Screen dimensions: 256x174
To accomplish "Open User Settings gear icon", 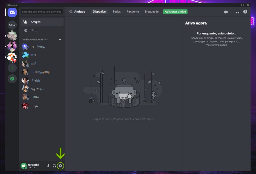I will point(60,166).
